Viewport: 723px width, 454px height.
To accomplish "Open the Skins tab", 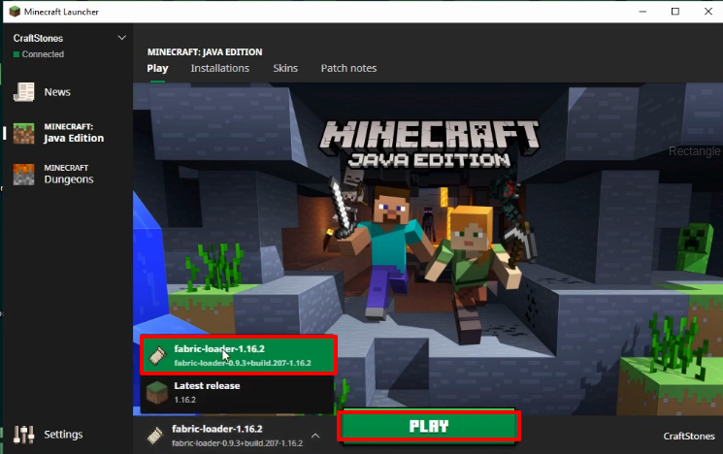I will [x=285, y=68].
